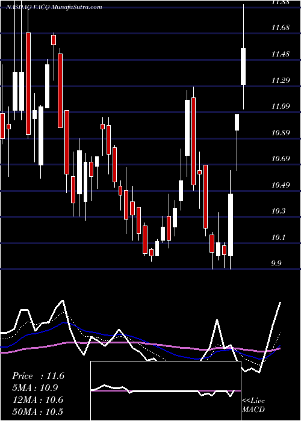
Task: Click the 10.1 price axis label
Action: [x=278, y=238]
